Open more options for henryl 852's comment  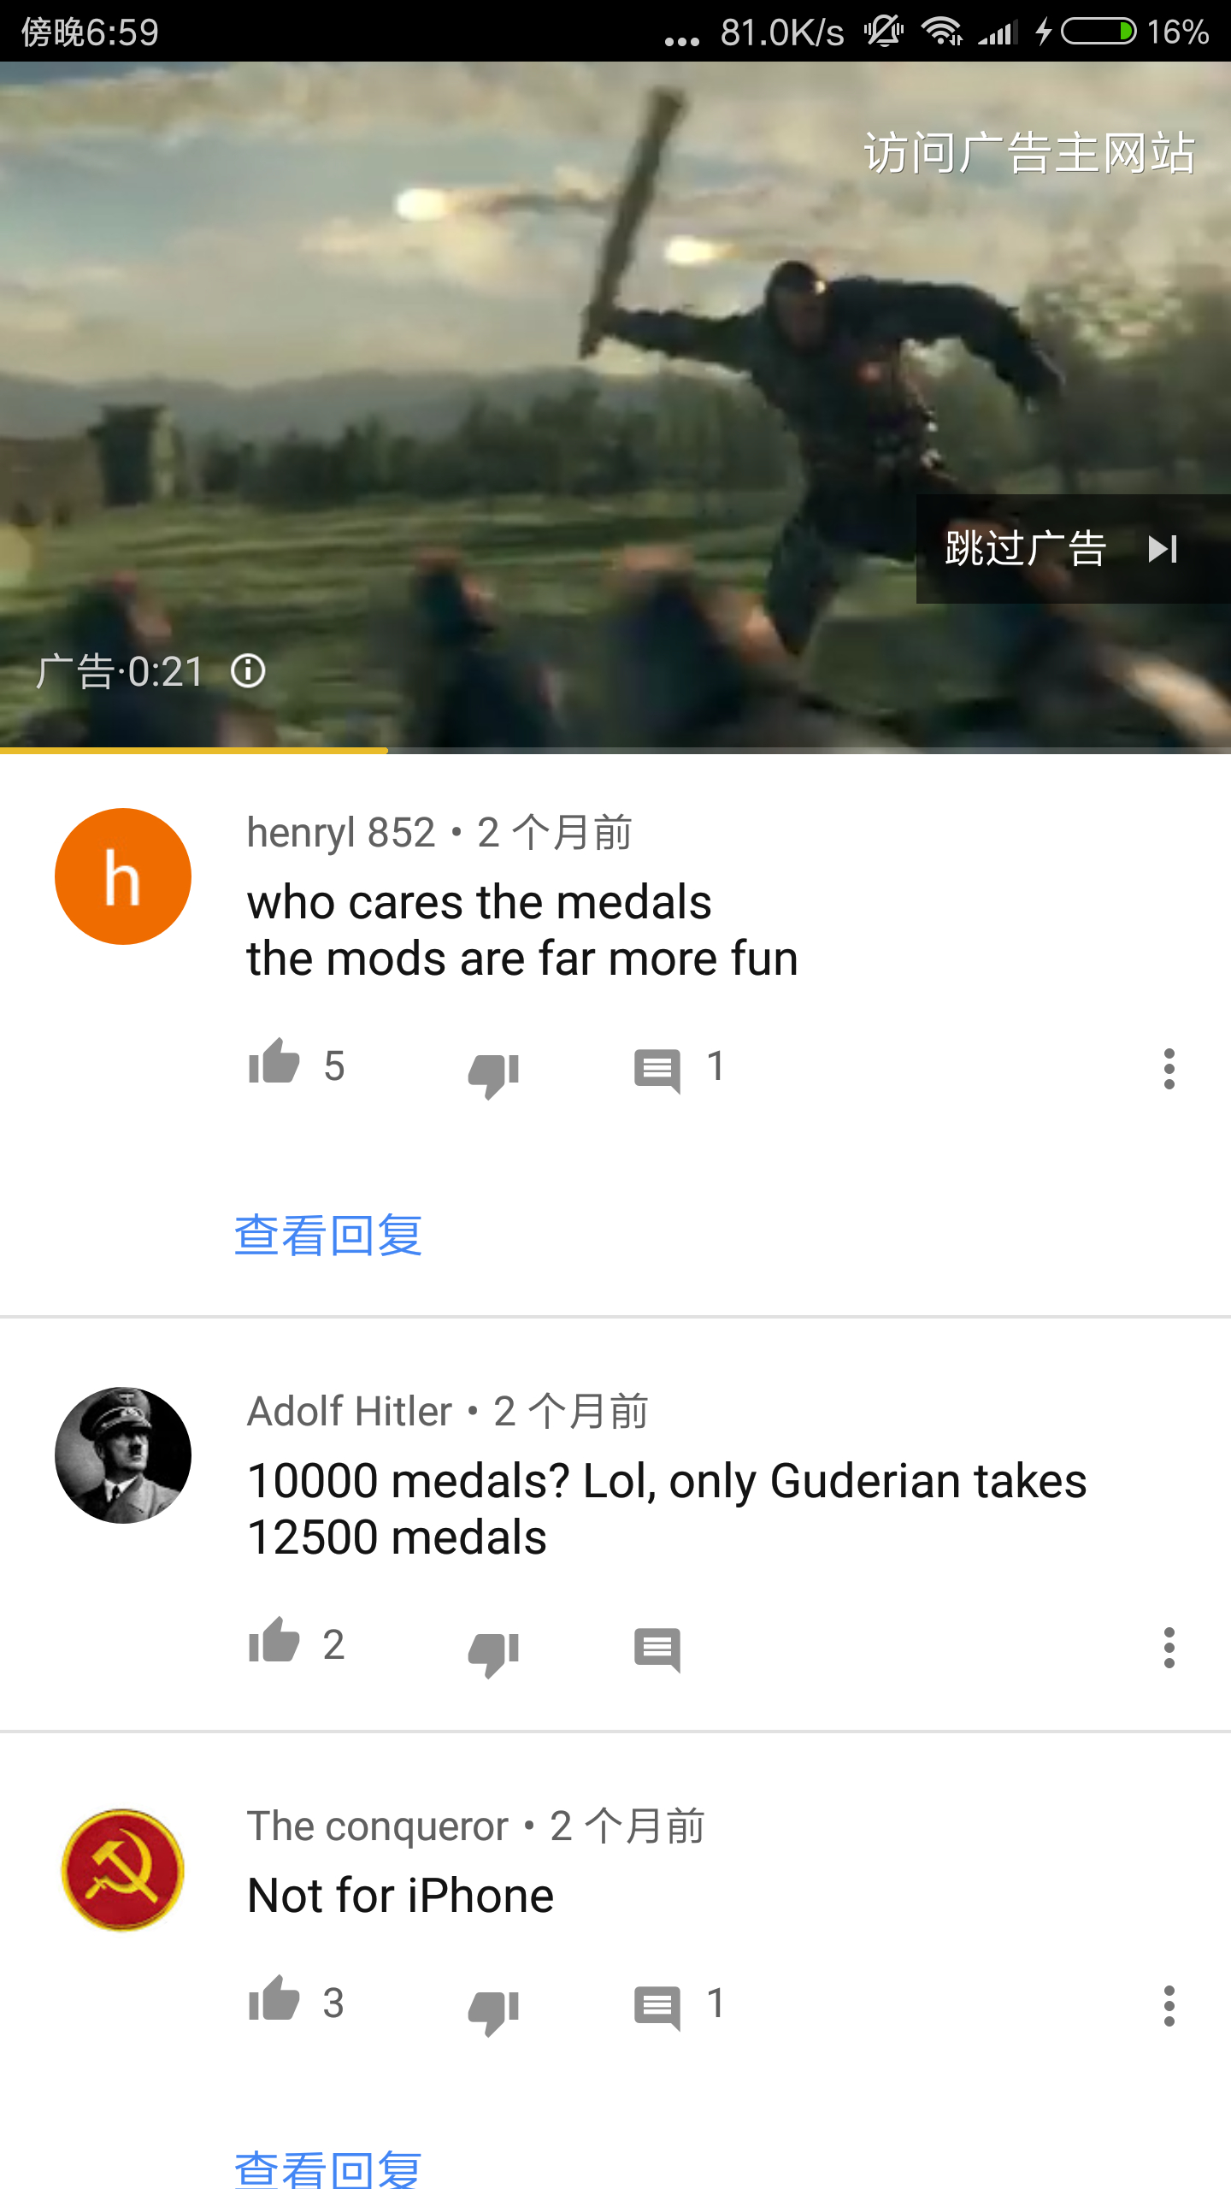[1169, 1069]
